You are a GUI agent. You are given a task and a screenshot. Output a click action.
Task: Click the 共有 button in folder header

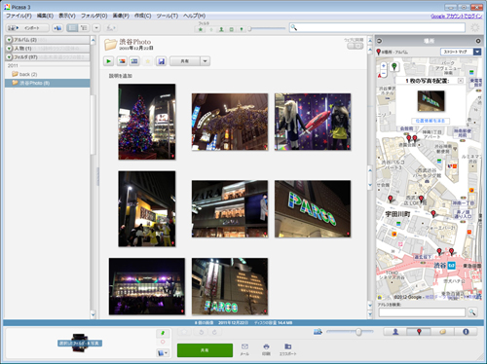[x=185, y=61]
